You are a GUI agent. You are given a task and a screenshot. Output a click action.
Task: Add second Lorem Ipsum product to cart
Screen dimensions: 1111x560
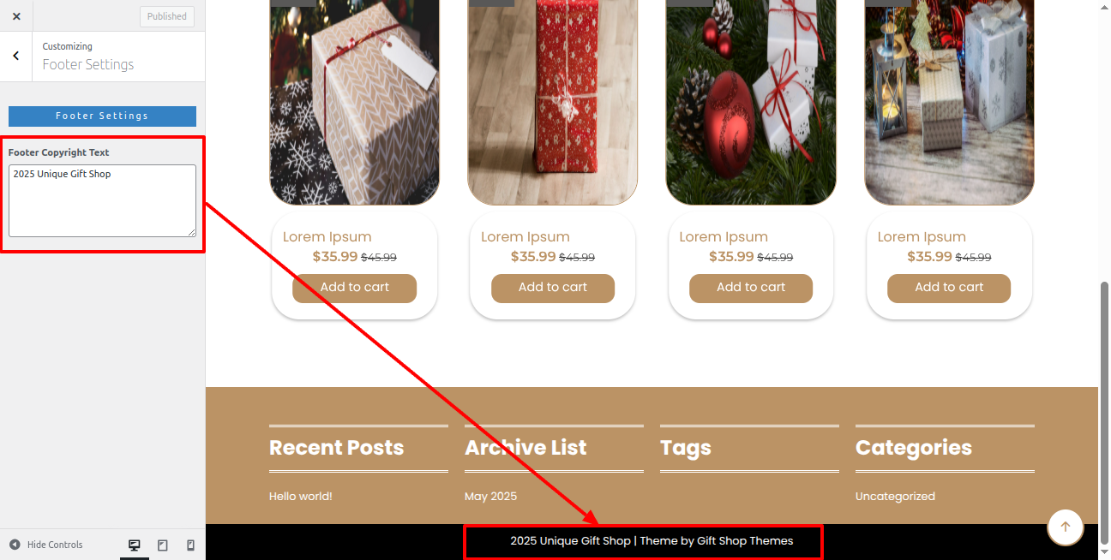553,288
